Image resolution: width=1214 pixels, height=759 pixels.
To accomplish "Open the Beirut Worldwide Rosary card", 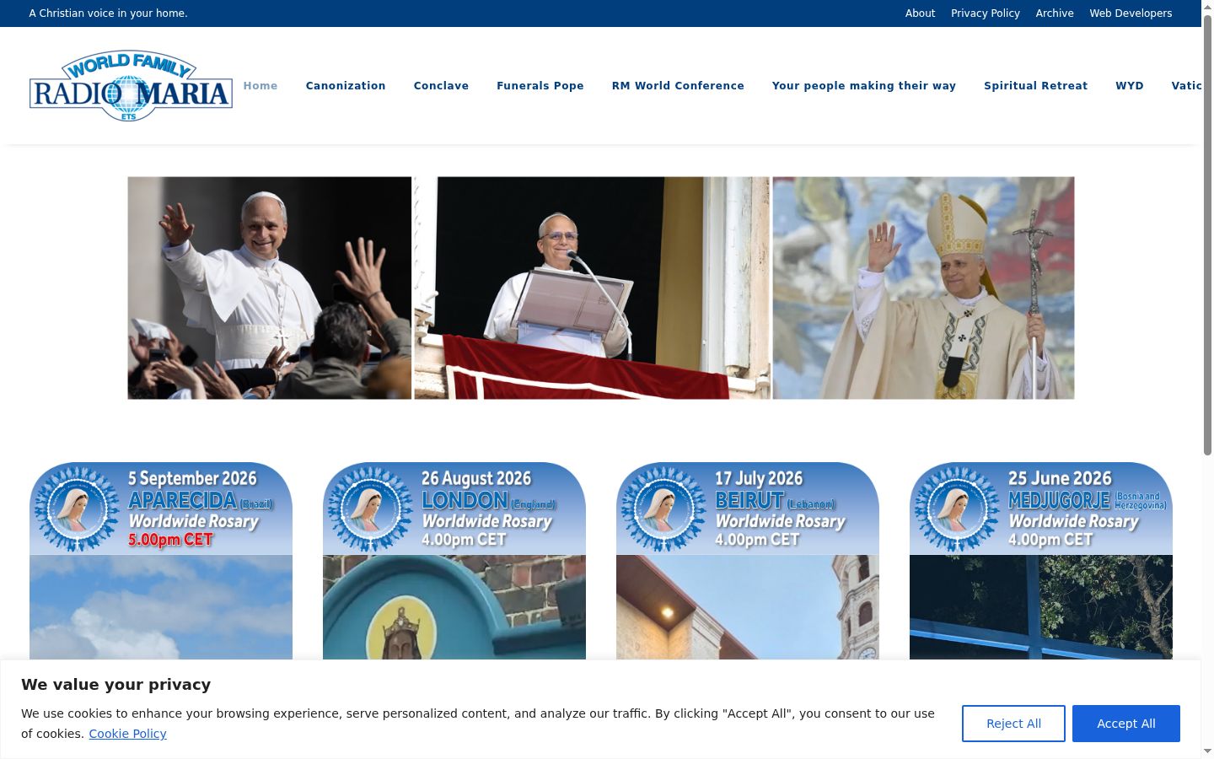I will click(x=748, y=561).
